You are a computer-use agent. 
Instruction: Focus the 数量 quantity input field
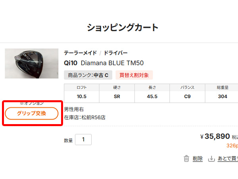(x=83, y=140)
